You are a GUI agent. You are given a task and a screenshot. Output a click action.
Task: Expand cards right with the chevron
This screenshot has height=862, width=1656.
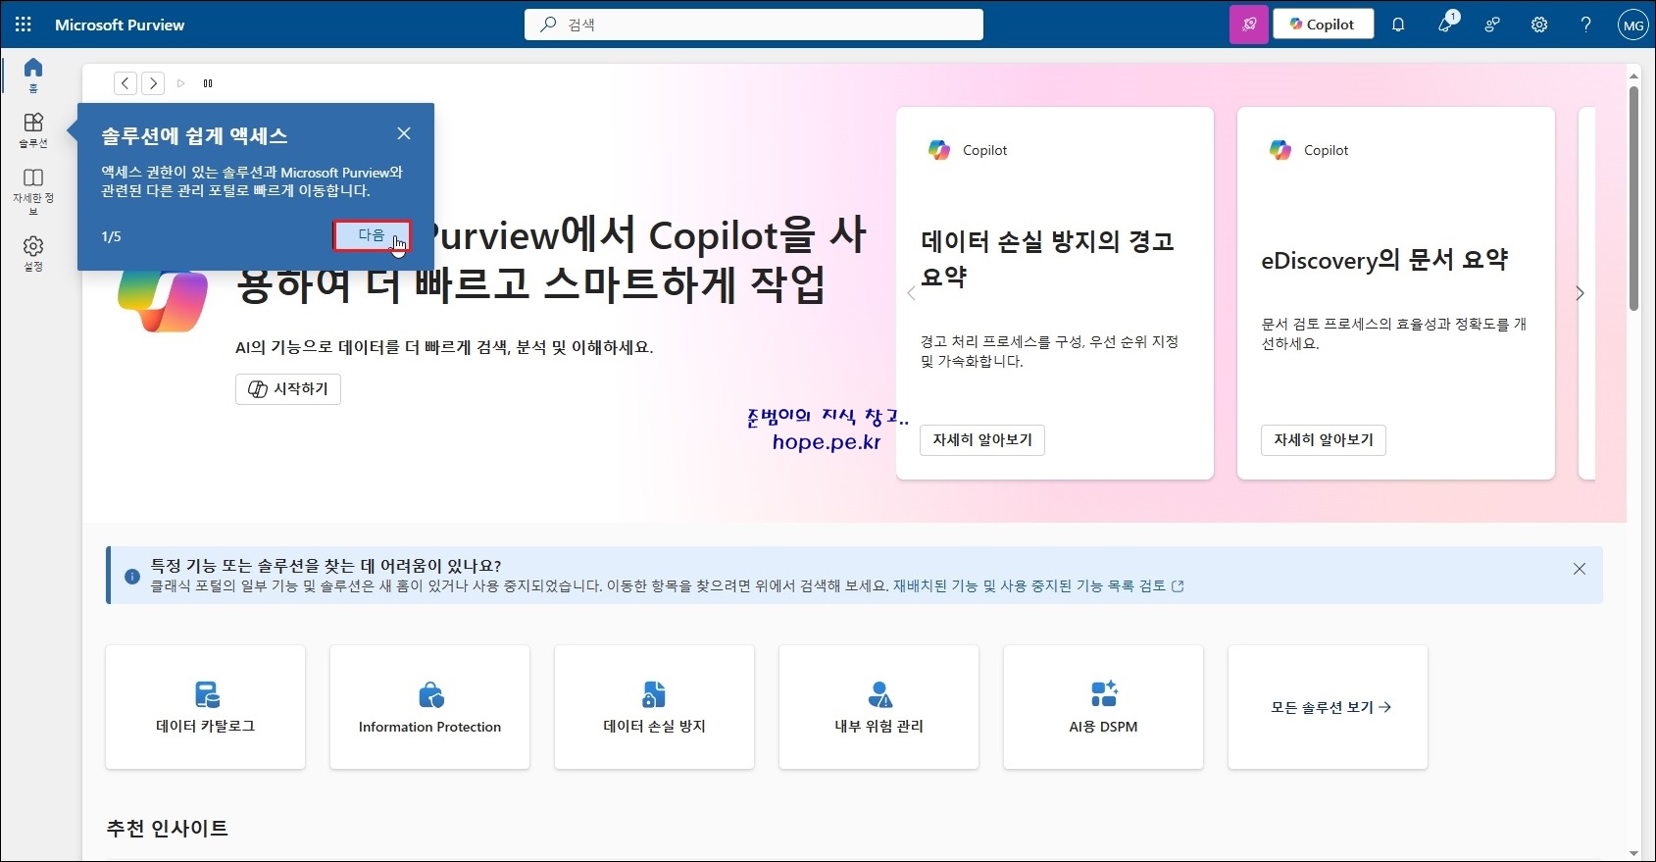[x=1580, y=293]
